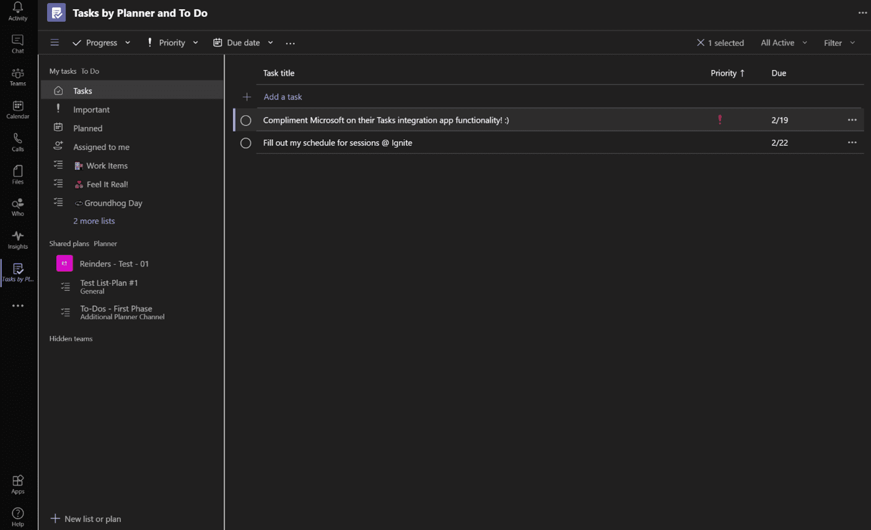
Task: Click New list or plan
Action: pyautogui.click(x=85, y=519)
